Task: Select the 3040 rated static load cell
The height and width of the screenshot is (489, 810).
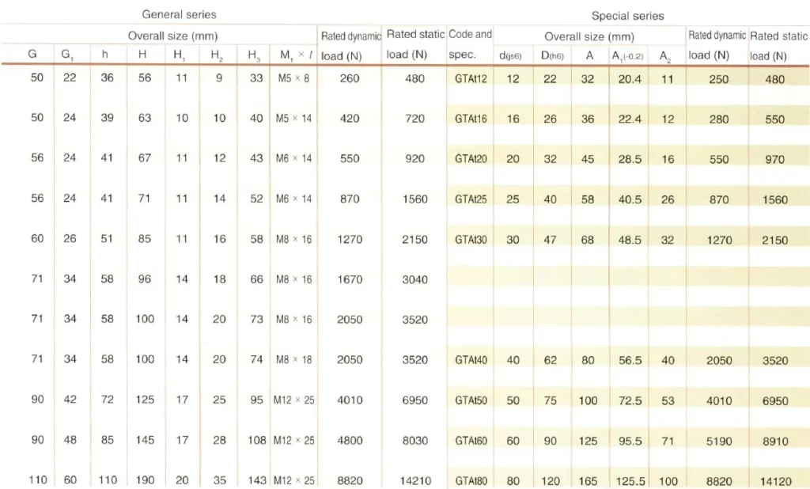Action: click(x=414, y=279)
